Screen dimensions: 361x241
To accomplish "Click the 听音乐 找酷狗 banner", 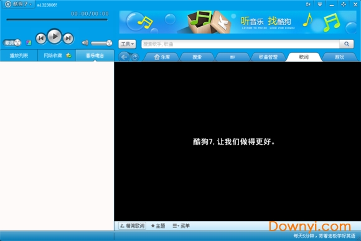I will pos(238,22).
